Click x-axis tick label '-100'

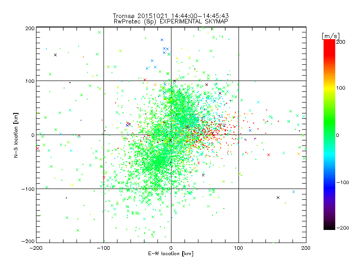click(x=103, y=248)
